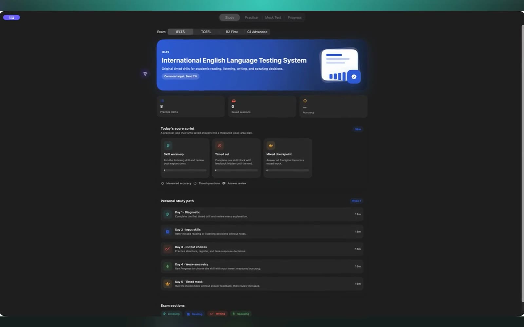Click the Answer review label
The image size is (524, 327).
[237, 183]
